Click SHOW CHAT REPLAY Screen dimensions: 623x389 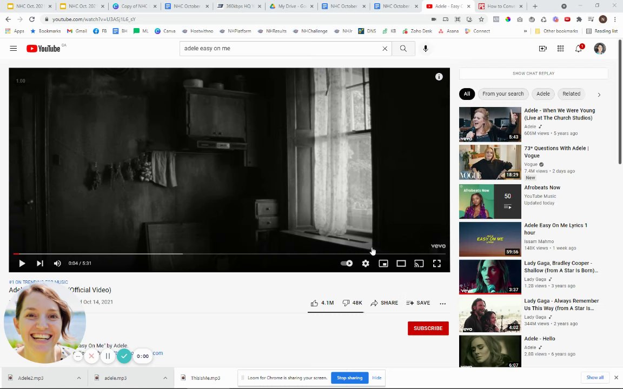(533, 73)
